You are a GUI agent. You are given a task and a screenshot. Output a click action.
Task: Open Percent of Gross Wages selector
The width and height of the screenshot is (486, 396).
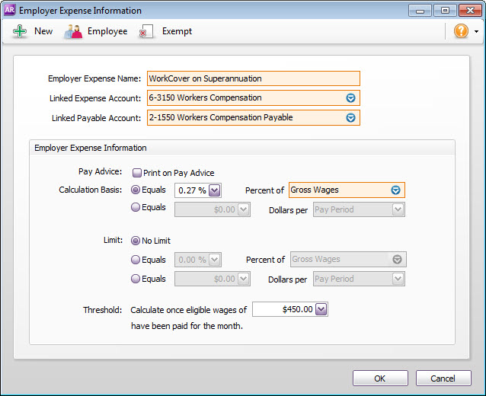(x=395, y=190)
